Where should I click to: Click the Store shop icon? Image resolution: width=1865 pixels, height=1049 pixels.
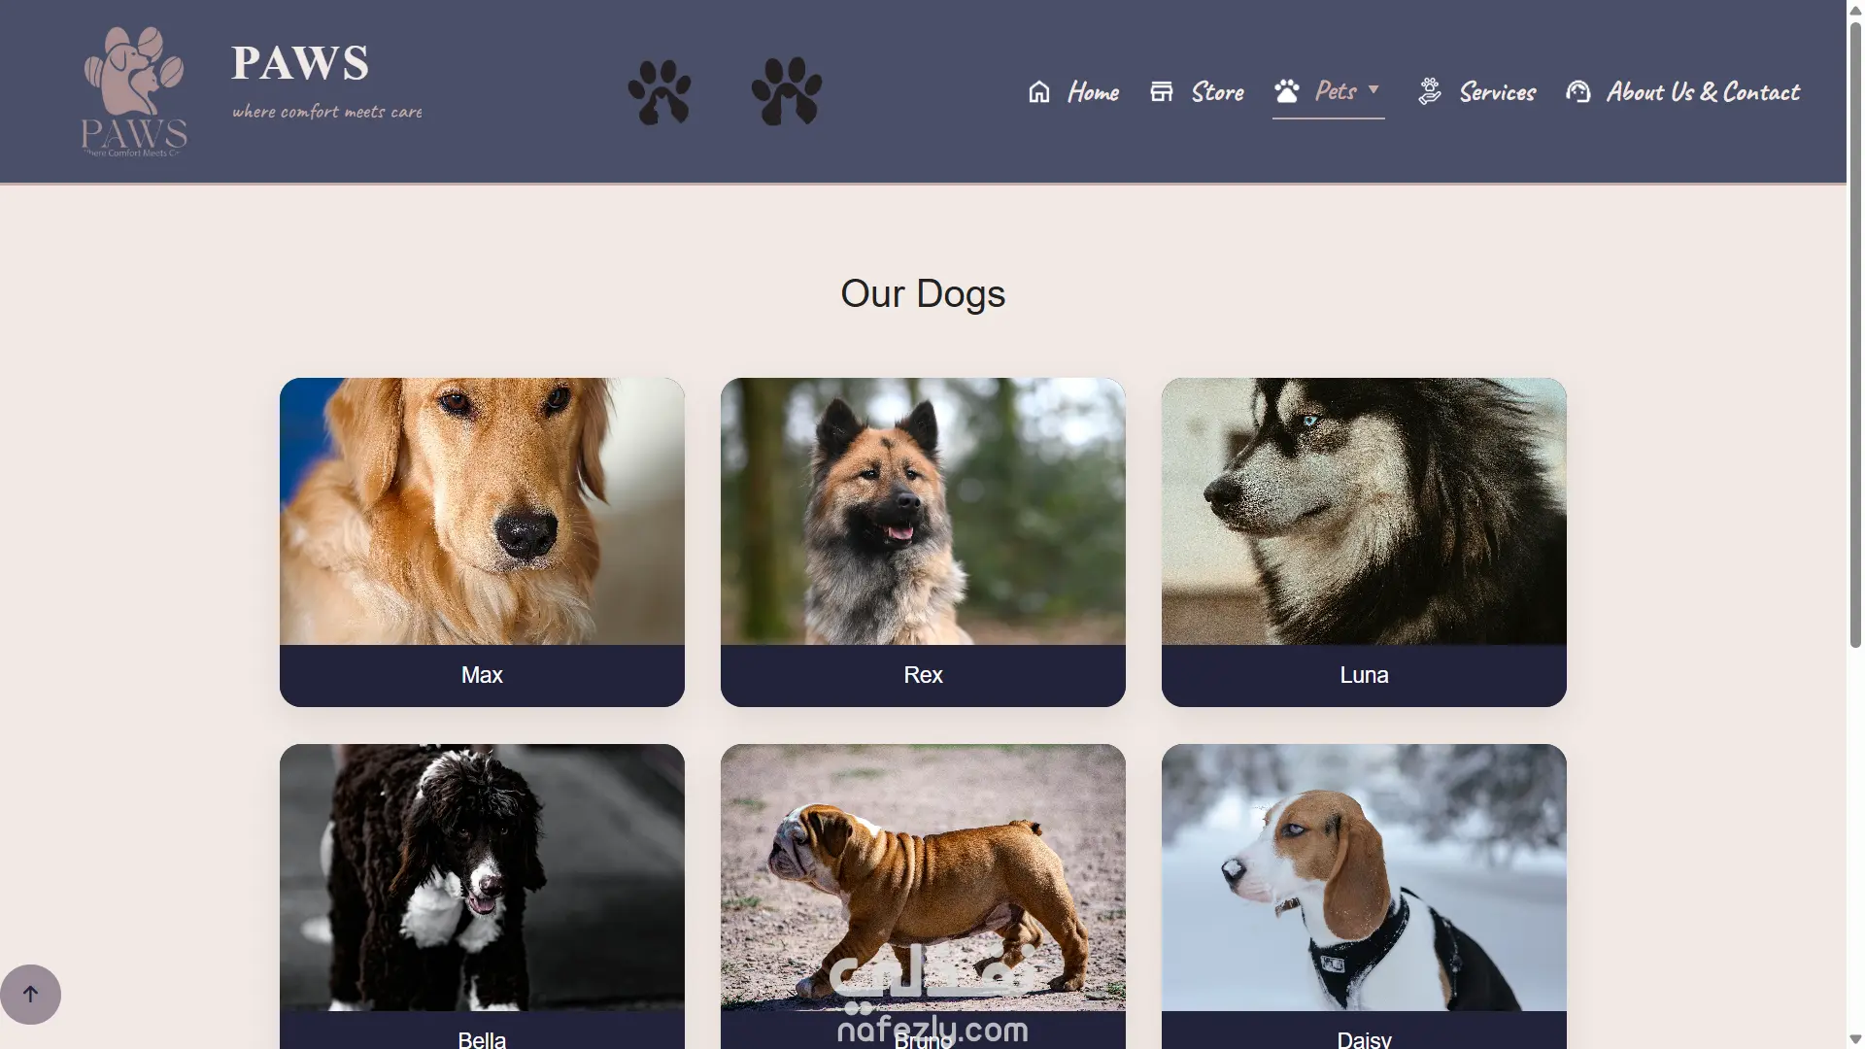1162,91
